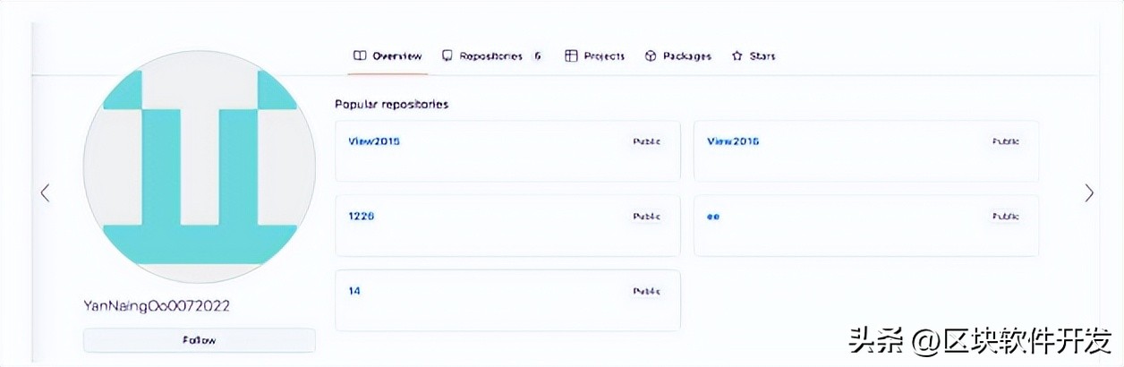Viewport: 1124px width, 367px height.
Task: Click the YanNaingOo0072022 username
Action: (157, 306)
